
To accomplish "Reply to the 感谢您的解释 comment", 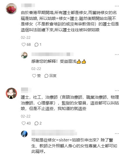I will click(x=51, y=76).
